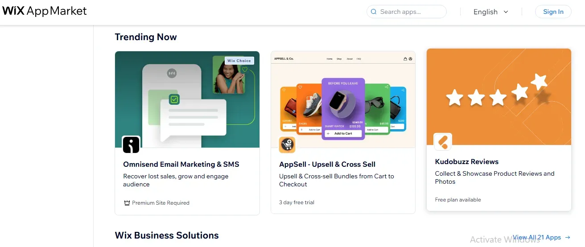
Task: Open AppSell - Upsell & Cross Sell title
Action: 327,164
